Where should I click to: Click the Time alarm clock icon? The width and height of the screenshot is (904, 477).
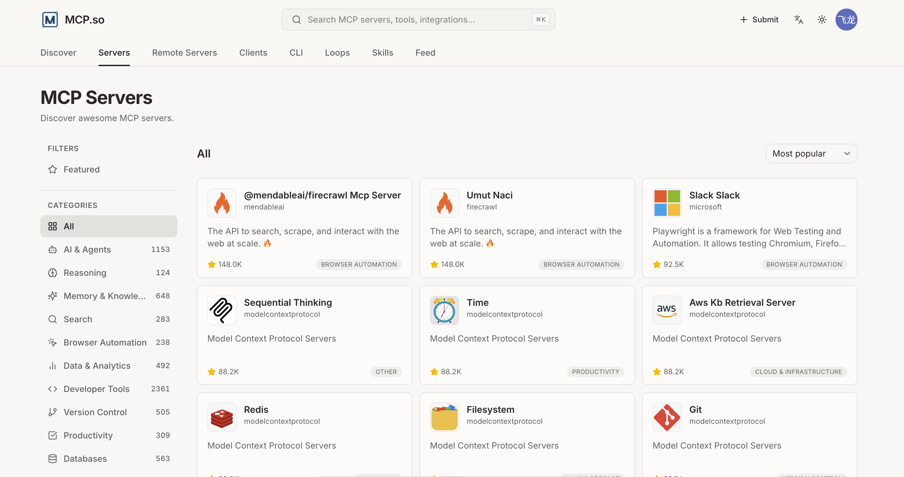pos(445,310)
